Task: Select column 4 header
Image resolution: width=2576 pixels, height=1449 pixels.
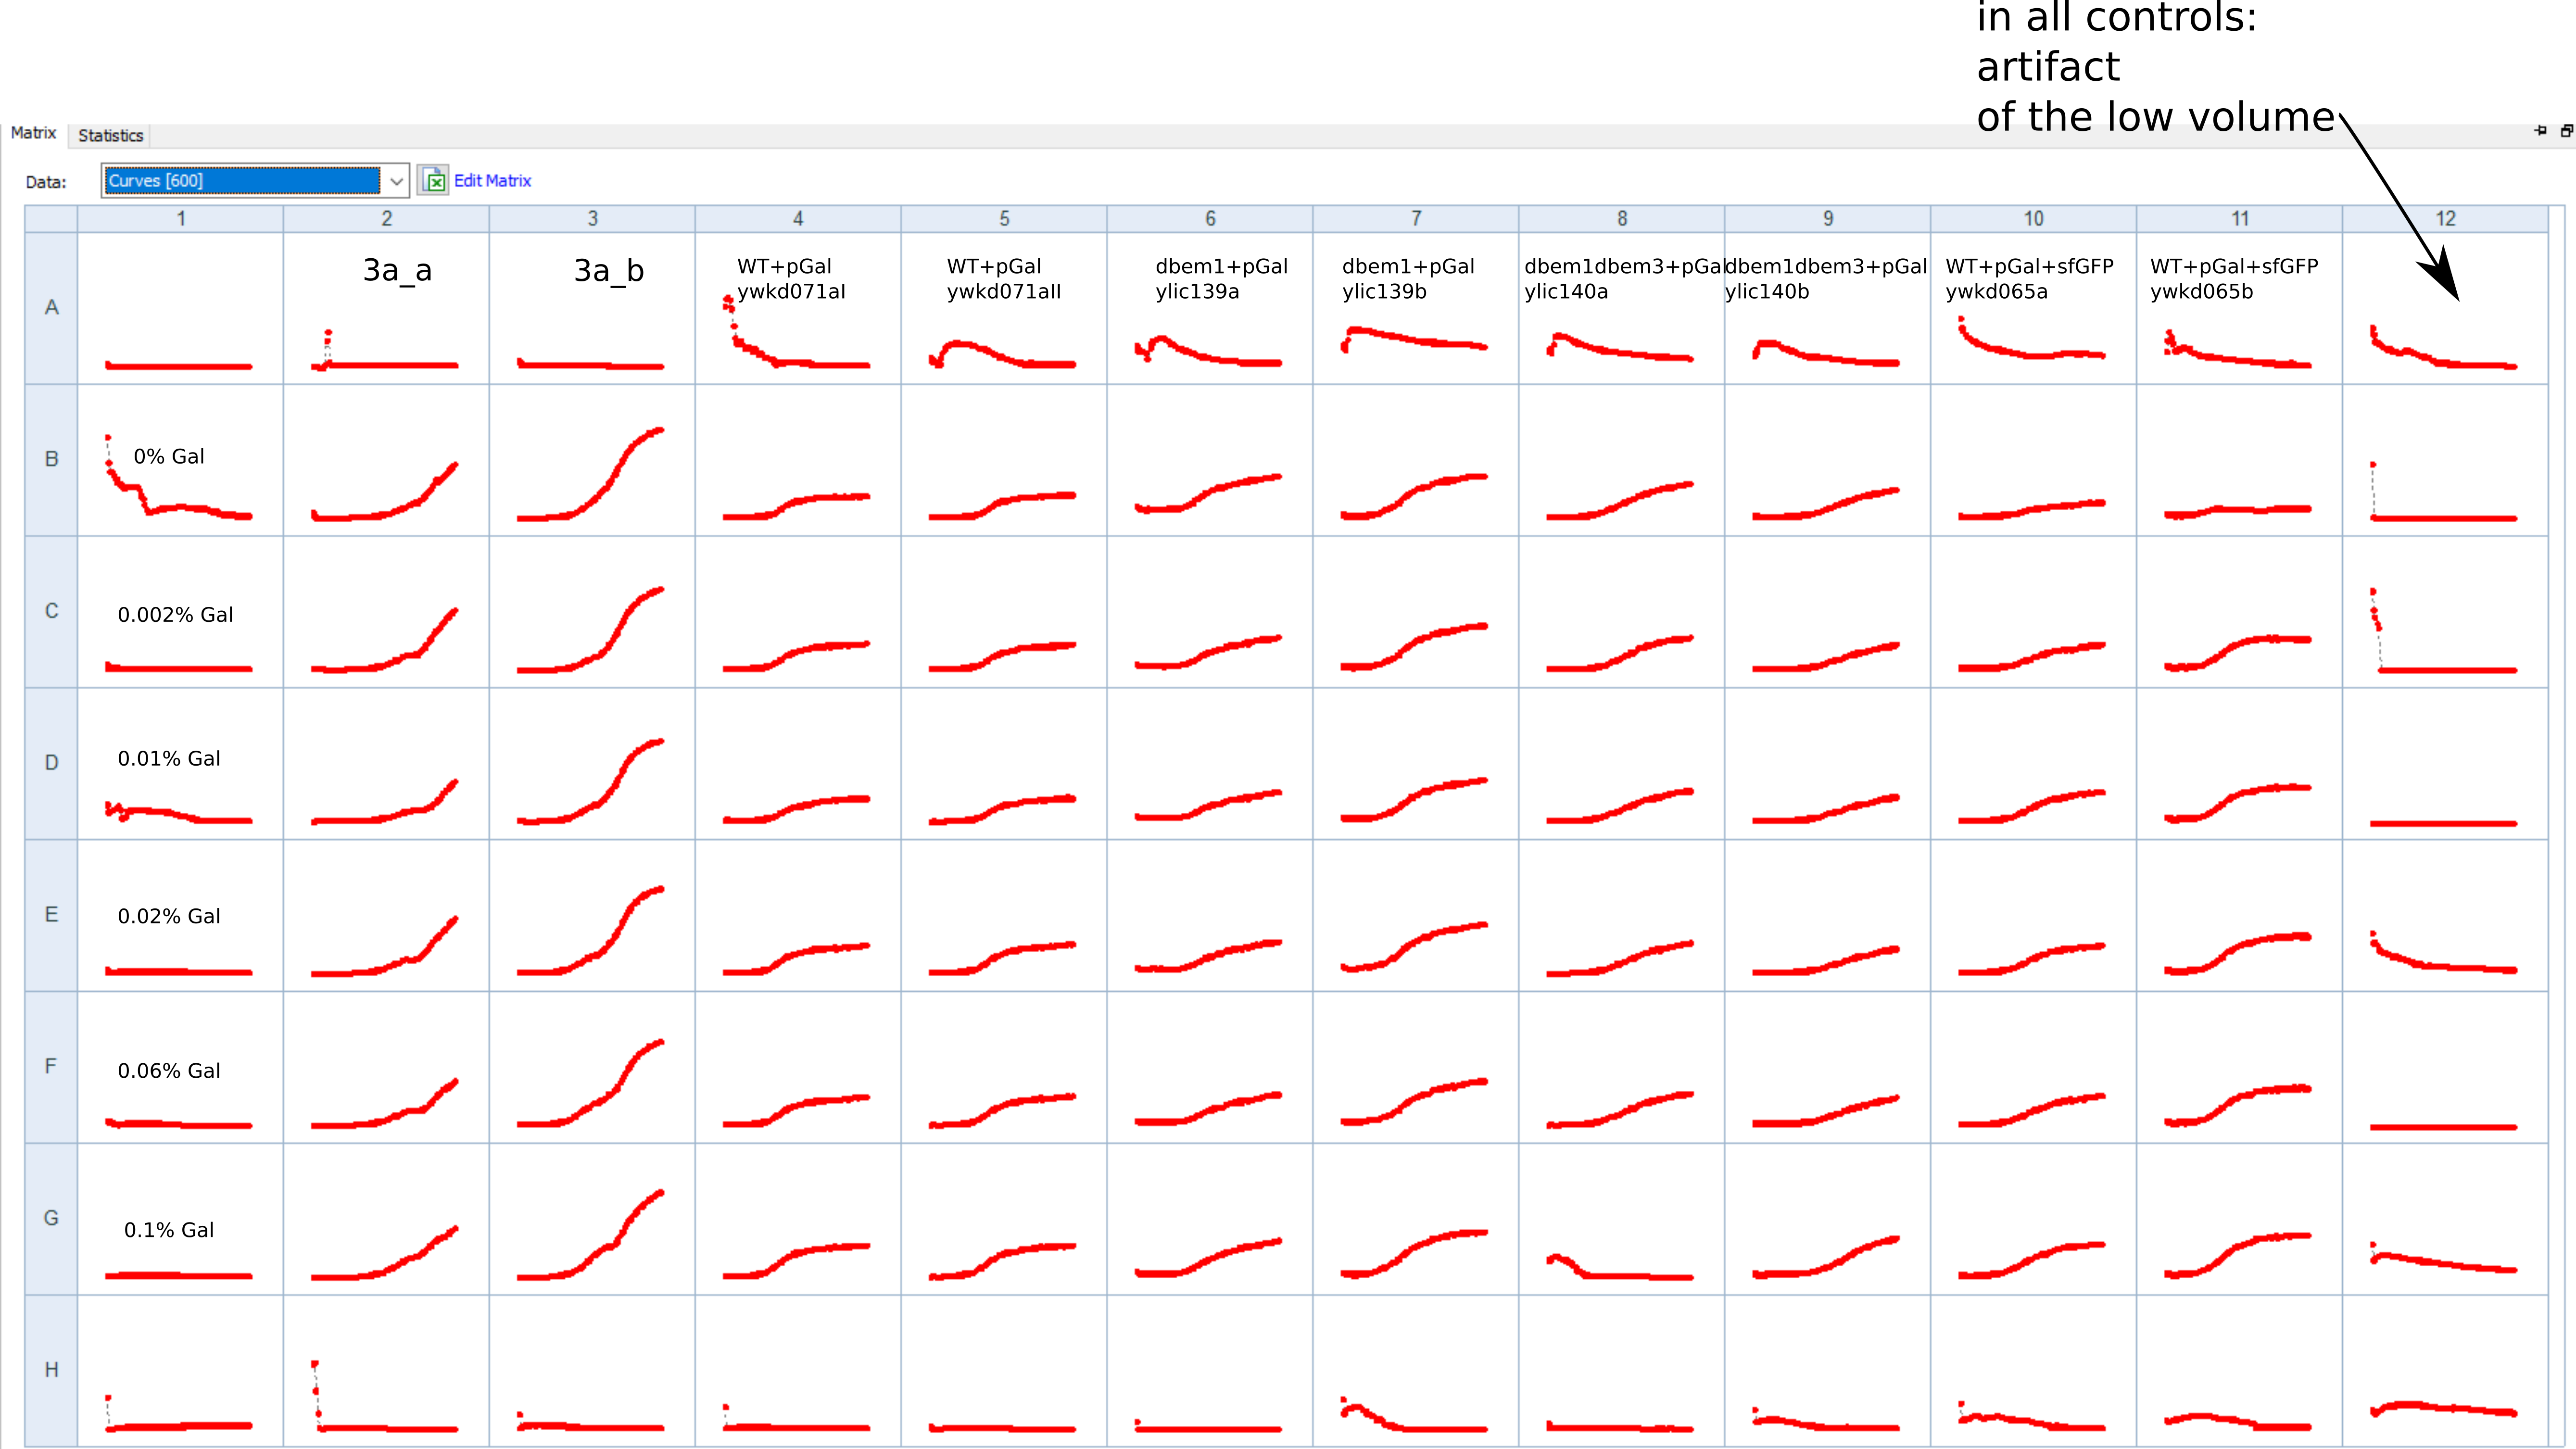Action: [798, 218]
